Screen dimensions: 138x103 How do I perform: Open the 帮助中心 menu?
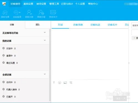point(93,4)
